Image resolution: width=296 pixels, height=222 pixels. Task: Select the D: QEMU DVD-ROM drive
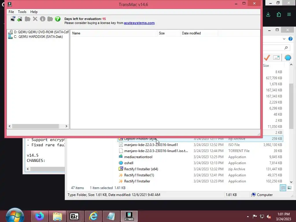click(x=38, y=32)
